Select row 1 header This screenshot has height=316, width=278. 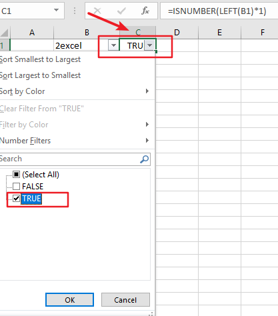coord(5,45)
